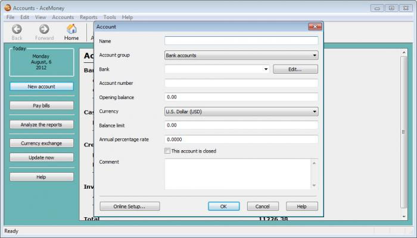Open the Account group dropdown
417x238 pixels.
coord(241,55)
